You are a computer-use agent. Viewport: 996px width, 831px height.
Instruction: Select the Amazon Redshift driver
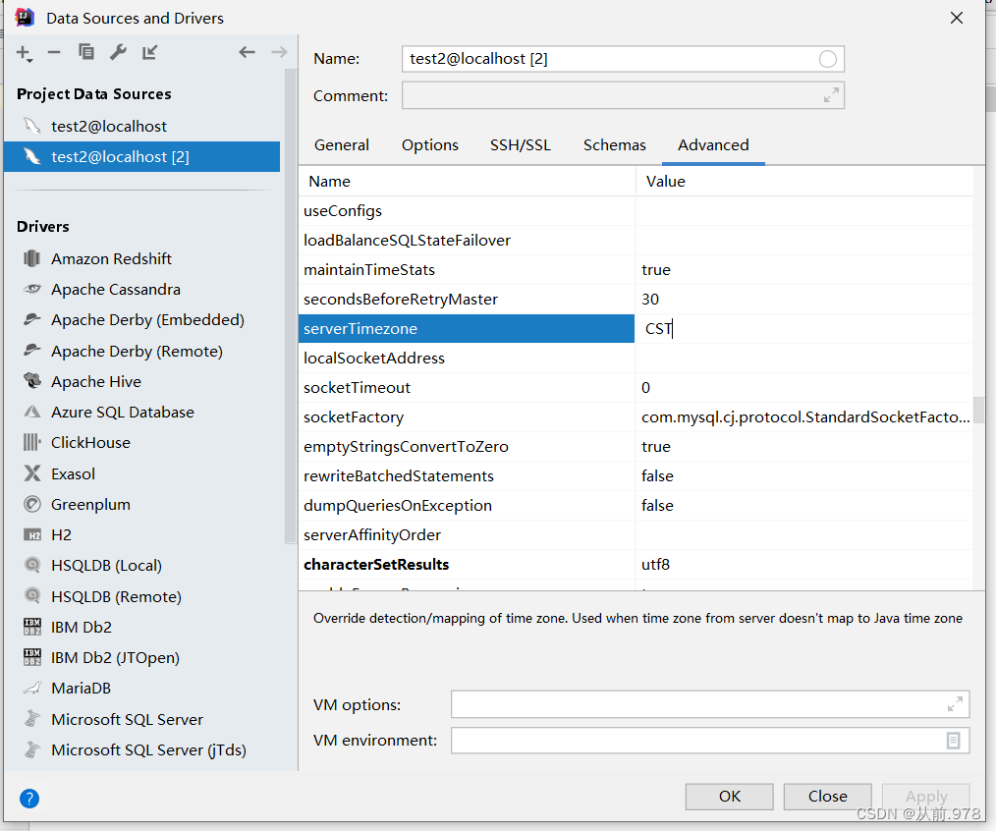click(111, 259)
